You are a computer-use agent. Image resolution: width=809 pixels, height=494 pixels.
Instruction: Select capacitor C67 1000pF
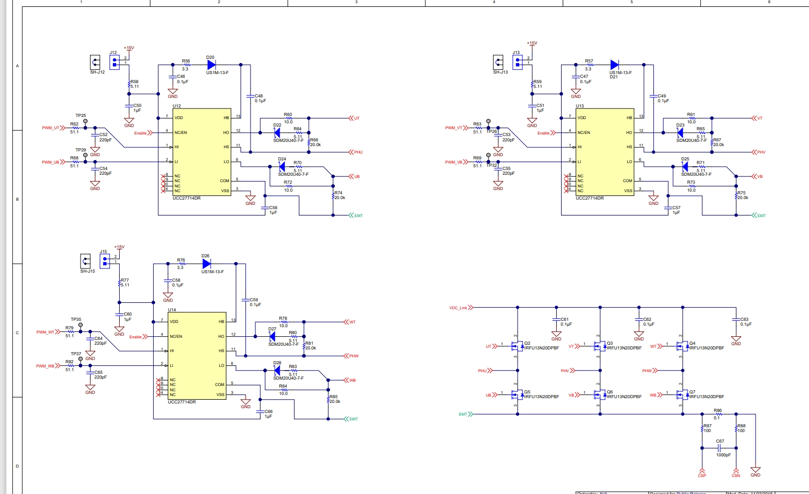(719, 448)
